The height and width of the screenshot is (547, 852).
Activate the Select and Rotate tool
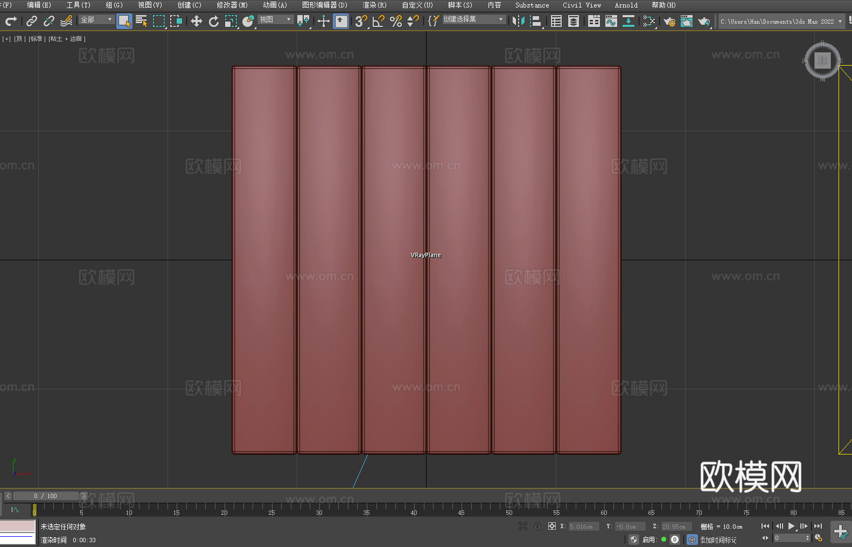coord(214,21)
